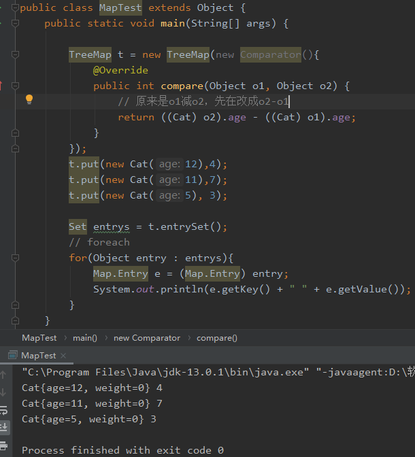Click MapTest in the breadcrumb bar
The image size is (415, 457).
pos(39,338)
